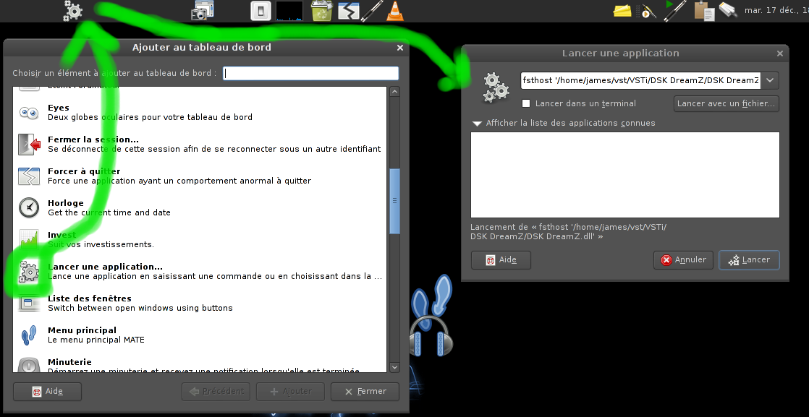Click the Menu principal MATE description
This screenshot has height=417, width=809.
tap(96, 340)
